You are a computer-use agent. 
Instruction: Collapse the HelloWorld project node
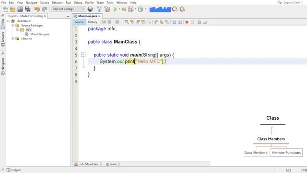(x=8, y=21)
